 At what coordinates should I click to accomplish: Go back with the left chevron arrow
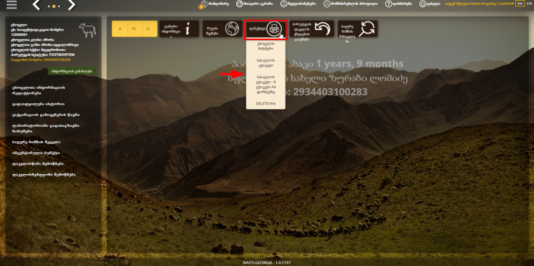(37, 5)
